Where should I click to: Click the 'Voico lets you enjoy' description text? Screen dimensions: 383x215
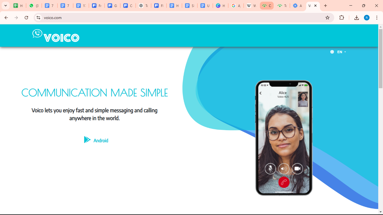tap(94, 114)
